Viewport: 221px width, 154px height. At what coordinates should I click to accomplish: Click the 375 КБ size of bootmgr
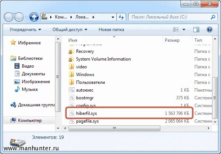[x=183, y=98]
